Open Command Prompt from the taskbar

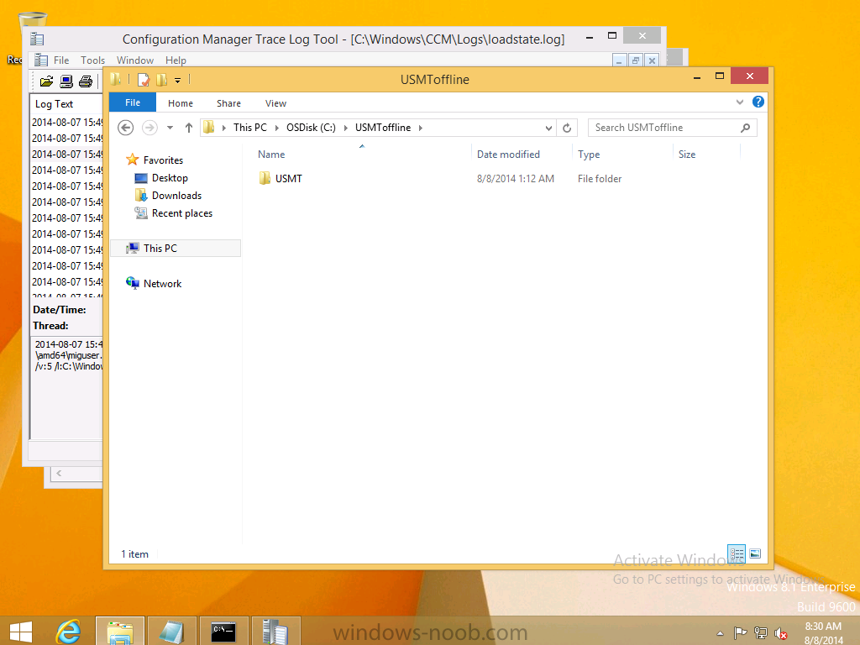pyautogui.click(x=223, y=632)
